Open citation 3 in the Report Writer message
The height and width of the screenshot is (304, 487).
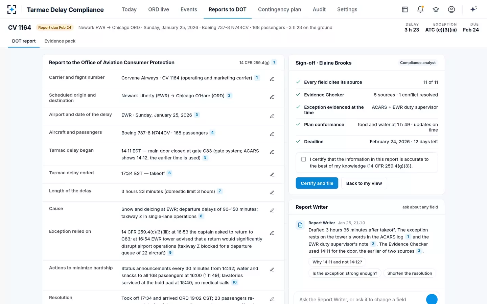click(419, 251)
